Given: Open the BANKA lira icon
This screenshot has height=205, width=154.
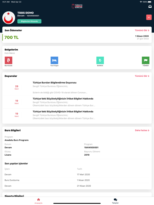Looking at the screenshot, I should pyautogui.click(x=100, y=60).
